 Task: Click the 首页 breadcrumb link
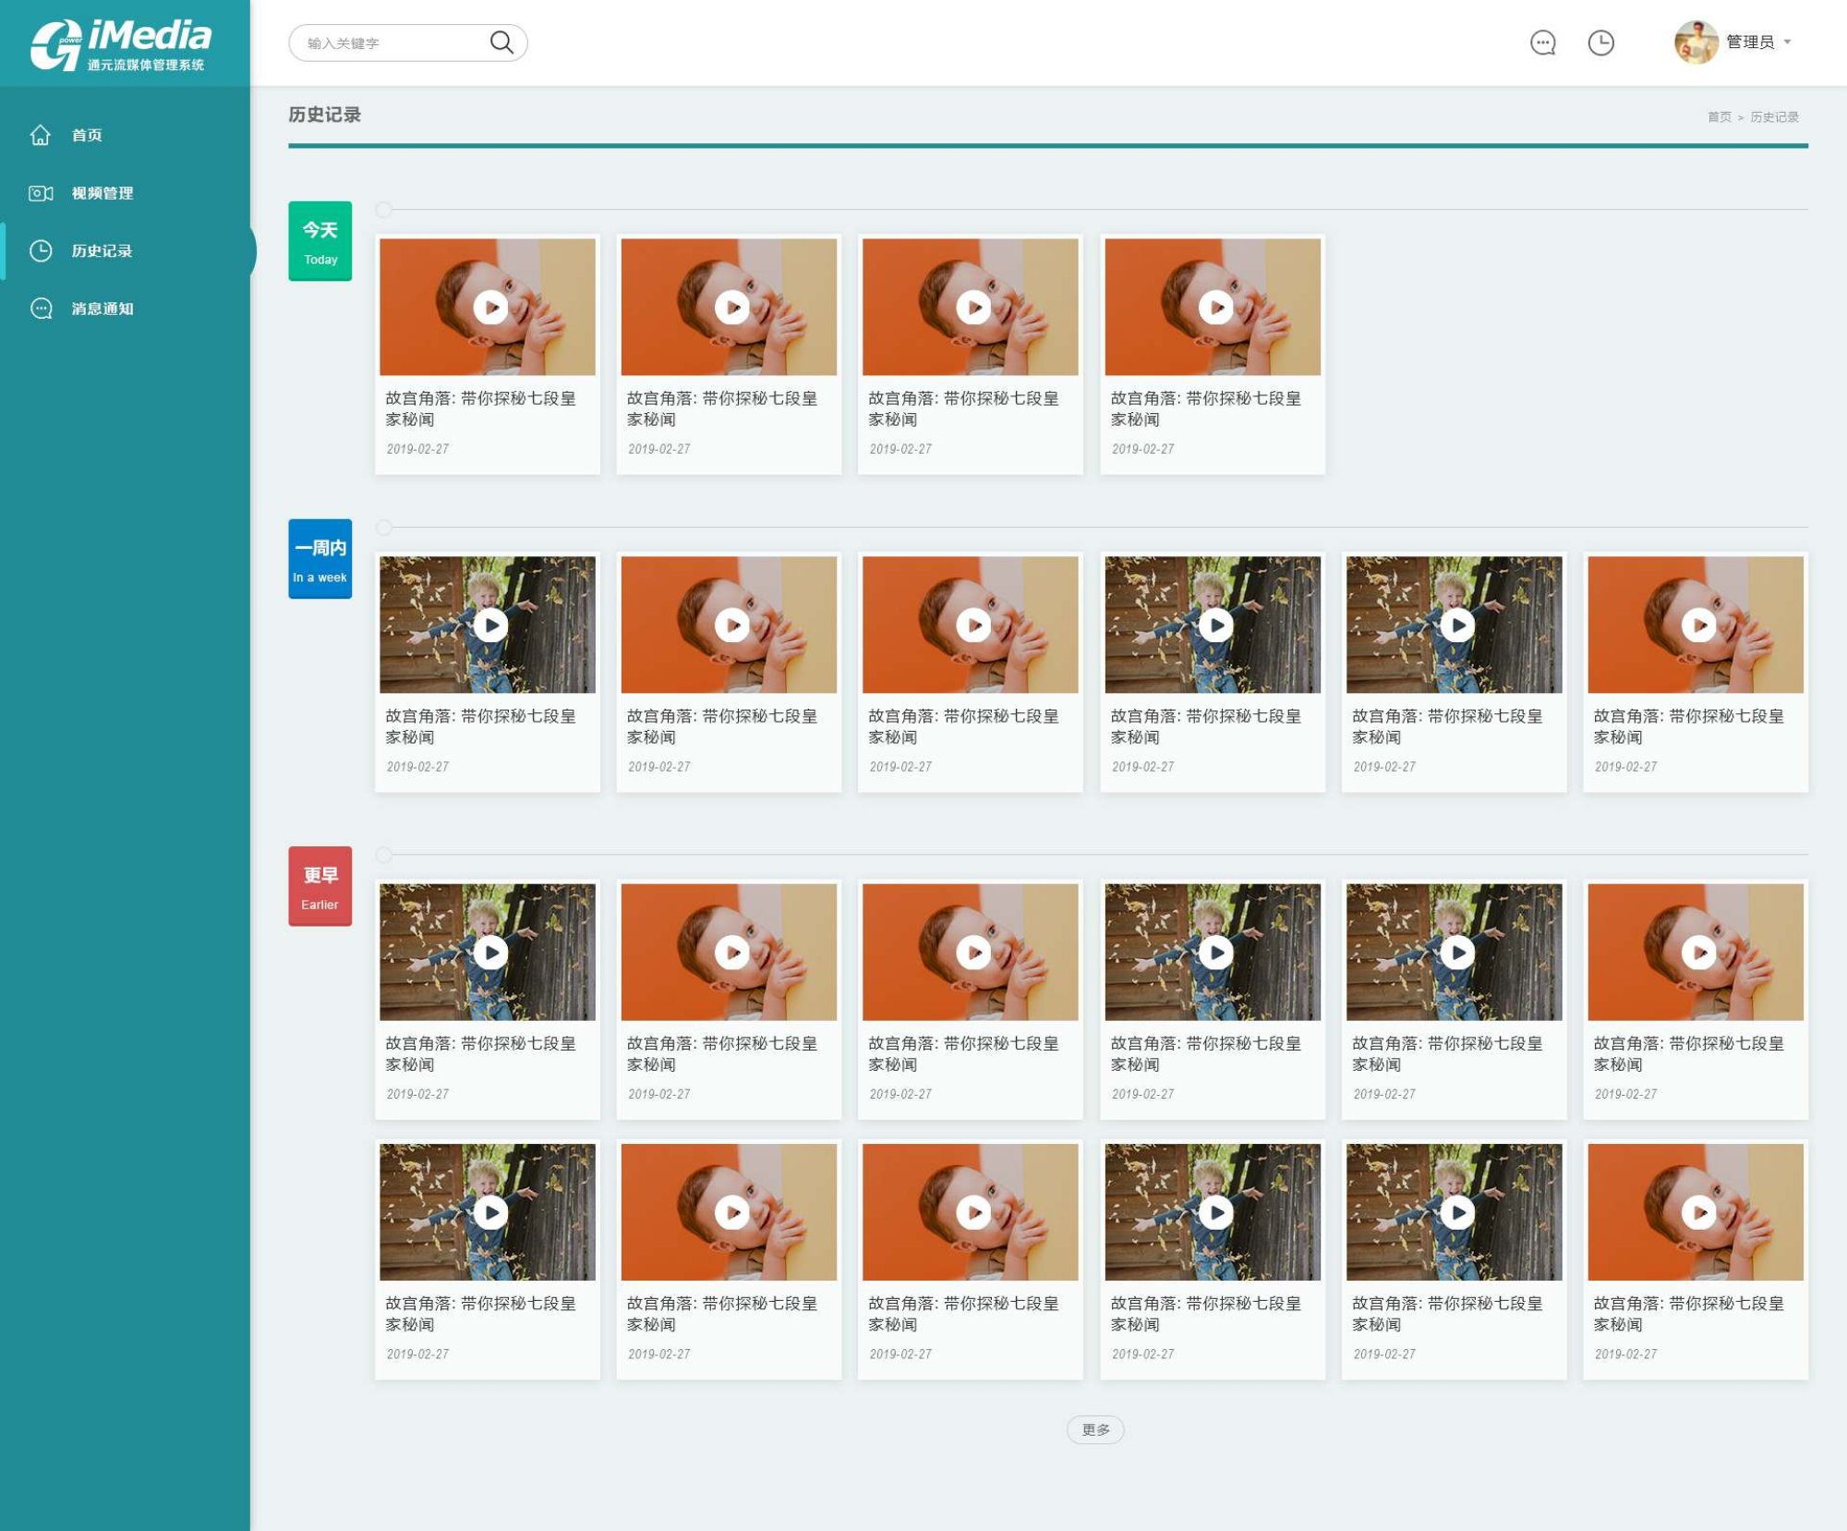pos(1719,117)
